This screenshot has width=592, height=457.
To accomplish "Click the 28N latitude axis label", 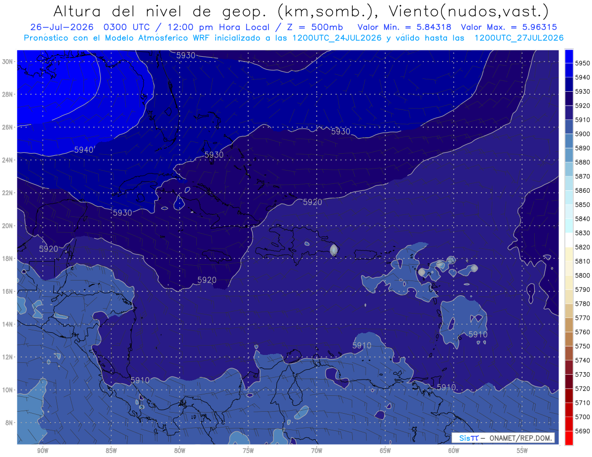I will point(8,94).
